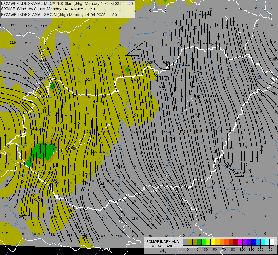The image size is (278, 255).
Task: Choose the dark red legend swatch
Action: pos(235,243)
